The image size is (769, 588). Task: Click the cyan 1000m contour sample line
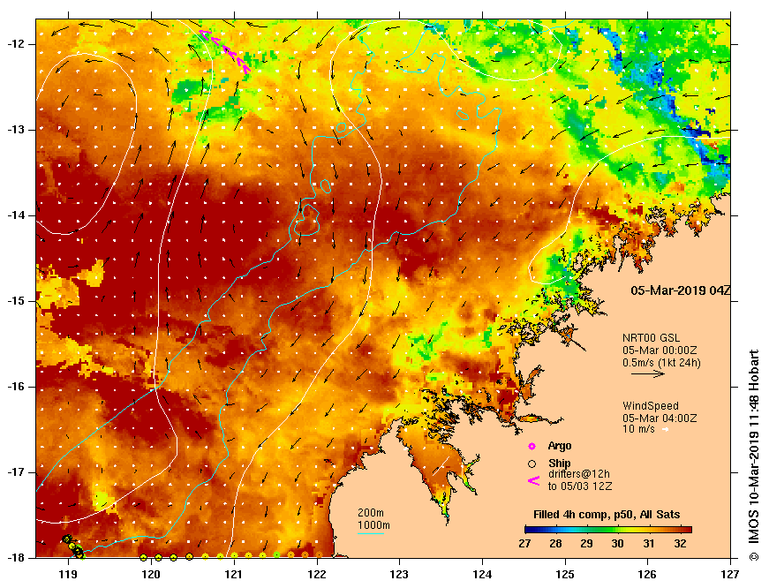pyautogui.click(x=371, y=533)
